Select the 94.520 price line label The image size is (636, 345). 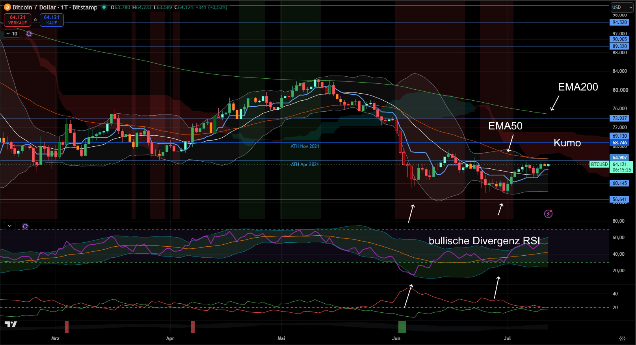tap(619, 22)
